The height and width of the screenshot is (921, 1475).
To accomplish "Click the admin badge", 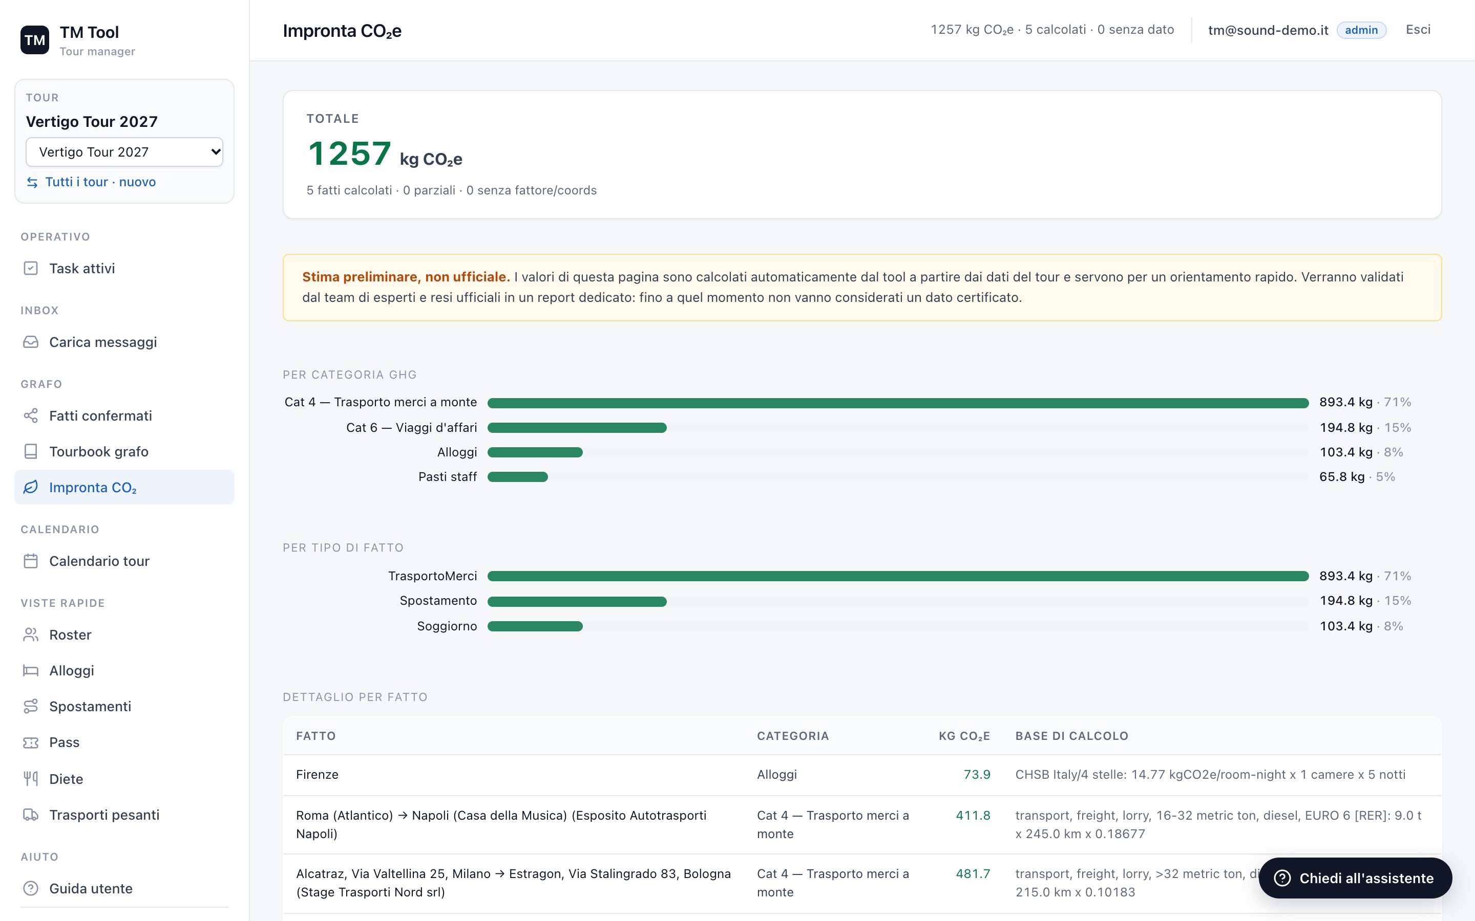I will point(1361,30).
